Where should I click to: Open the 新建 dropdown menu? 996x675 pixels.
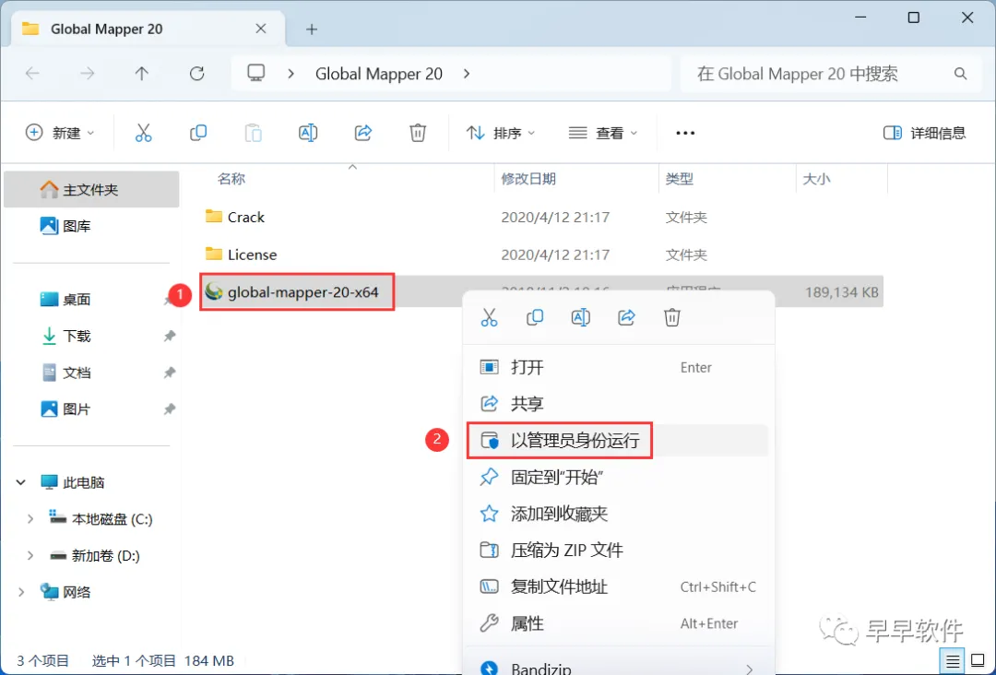pyautogui.click(x=60, y=133)
